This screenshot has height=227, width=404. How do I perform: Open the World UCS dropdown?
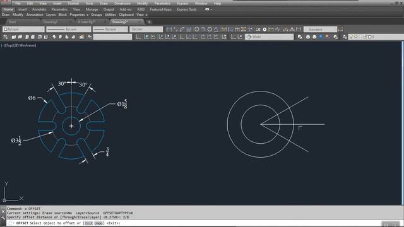click(x=270, y=37)
